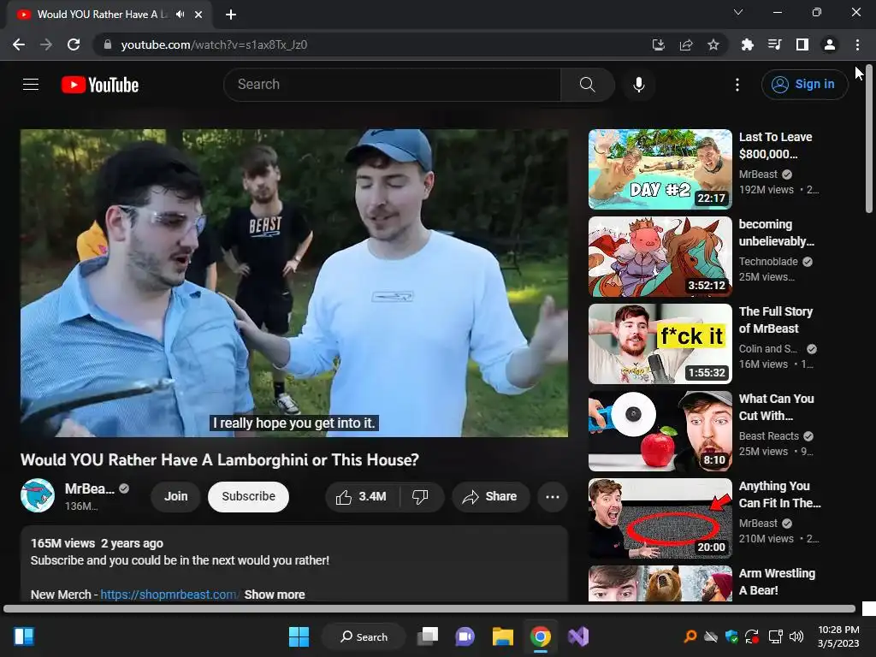Click the address bar URL
Screen dimensions: 876x657
[x=214, y=44]
